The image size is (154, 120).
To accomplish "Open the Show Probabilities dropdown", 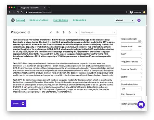I will pyautogui.click(x=131, y=89).
